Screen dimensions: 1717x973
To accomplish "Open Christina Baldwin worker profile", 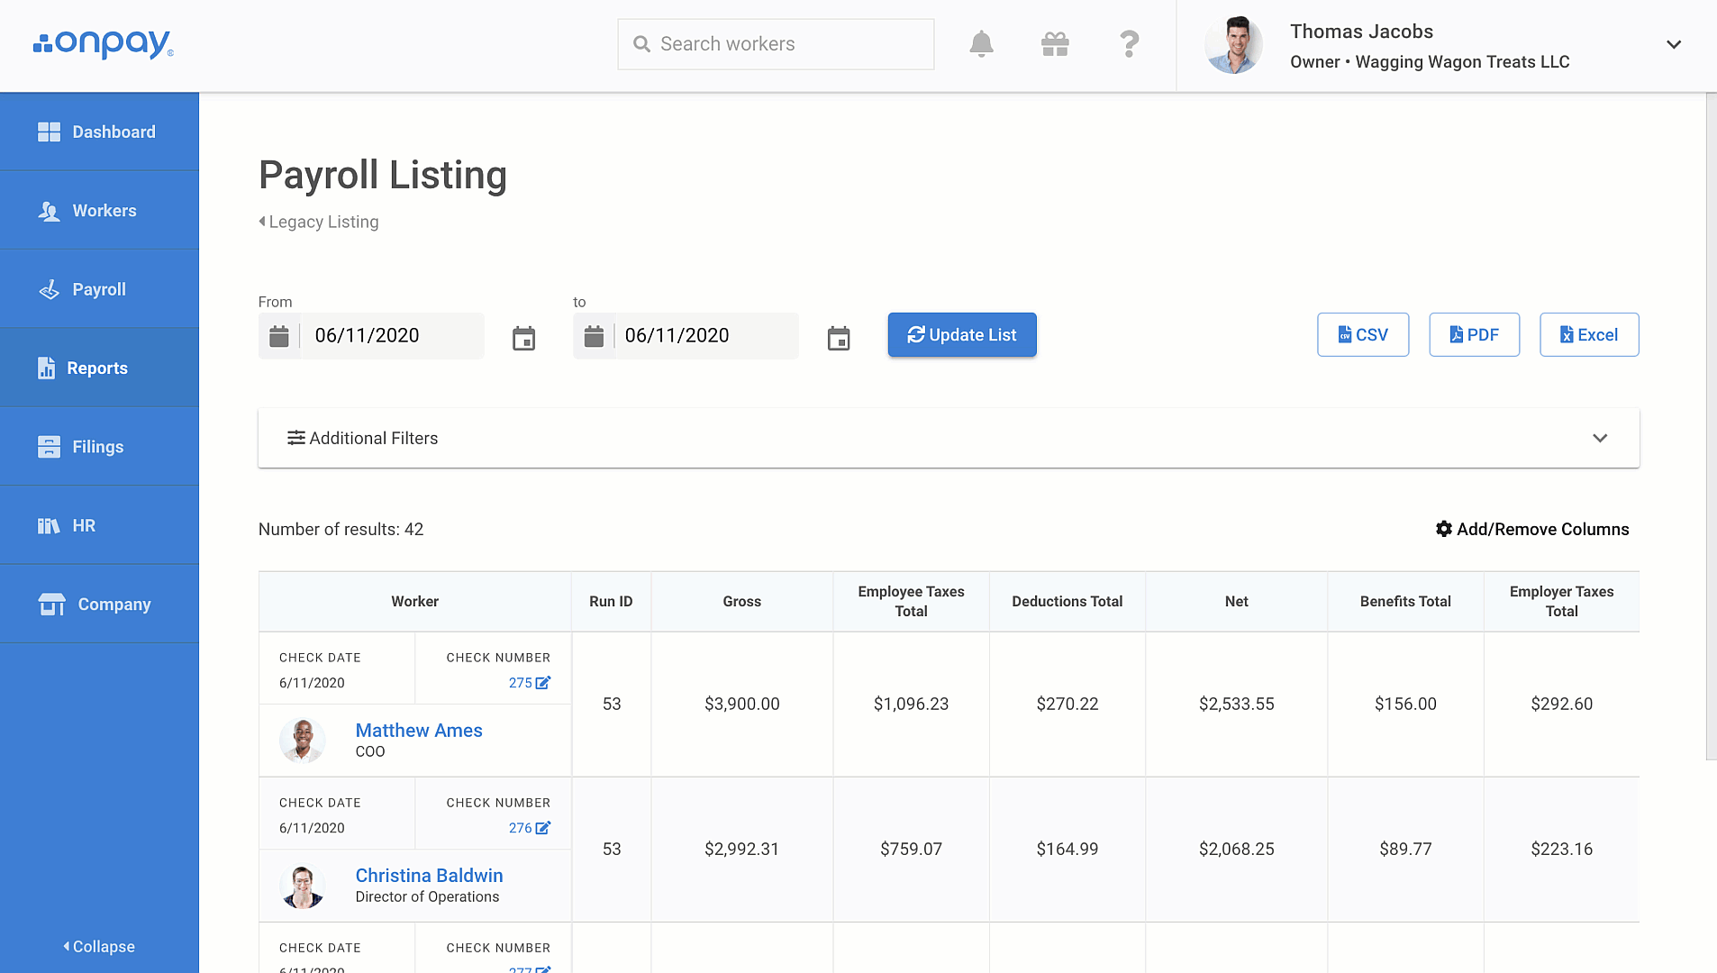I will click(x=429, y=876).
